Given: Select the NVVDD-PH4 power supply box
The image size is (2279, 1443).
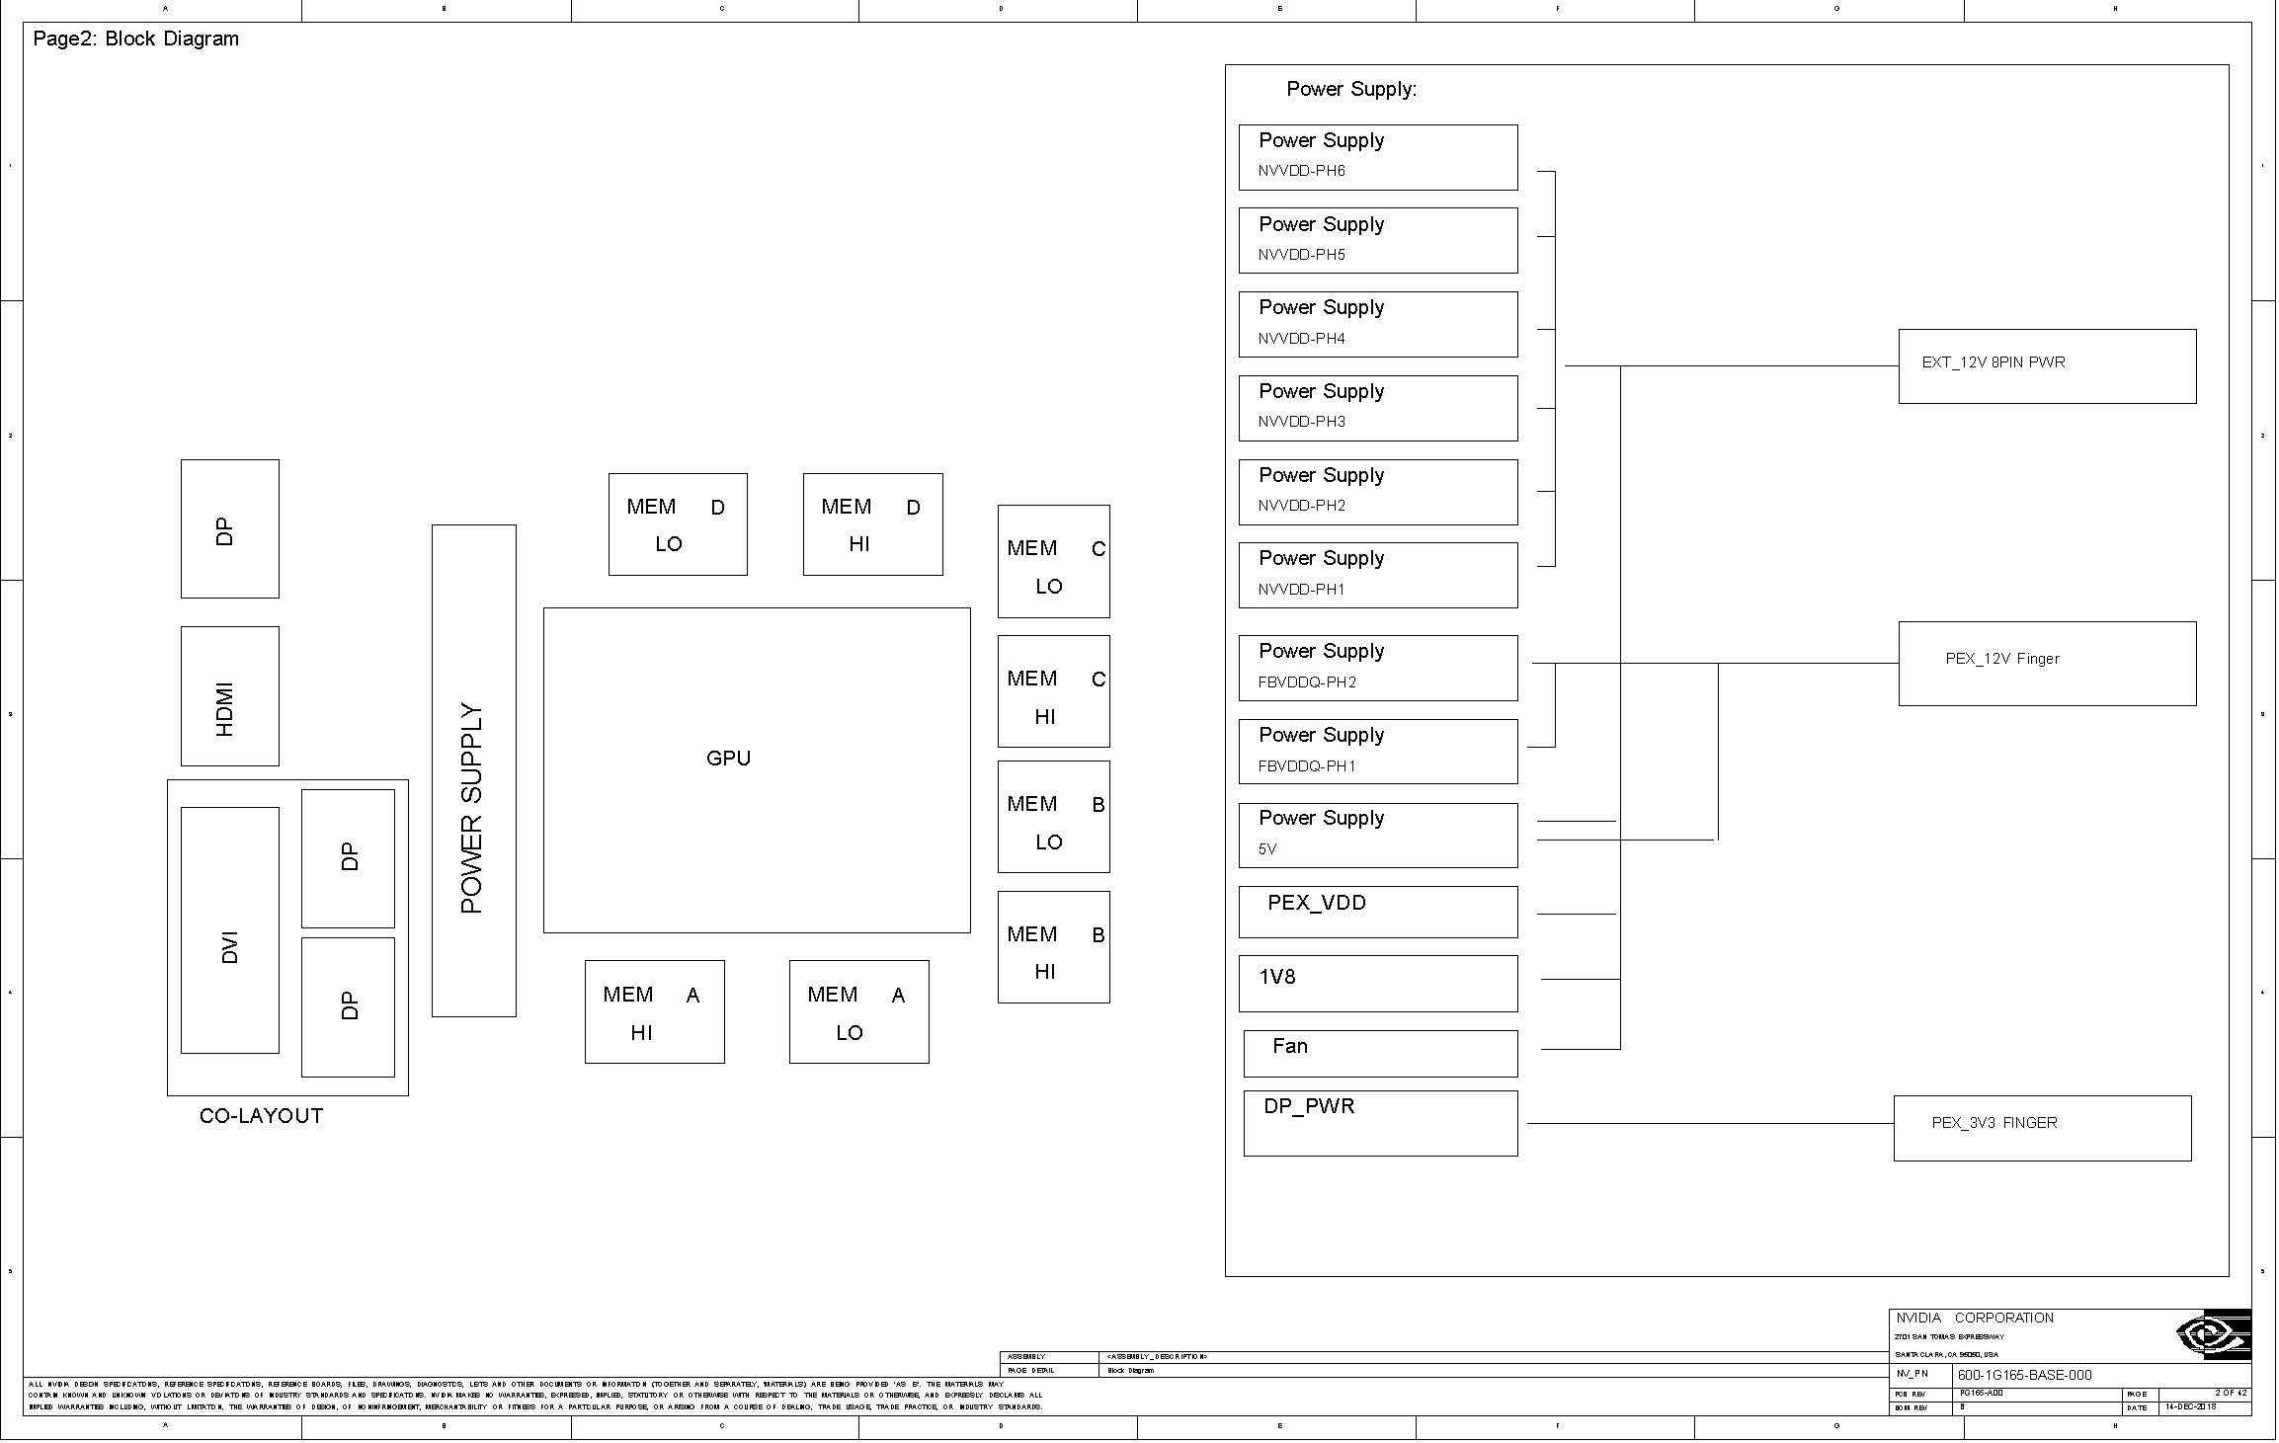Looking at the screenshot, I should [x=1378, y=324].
